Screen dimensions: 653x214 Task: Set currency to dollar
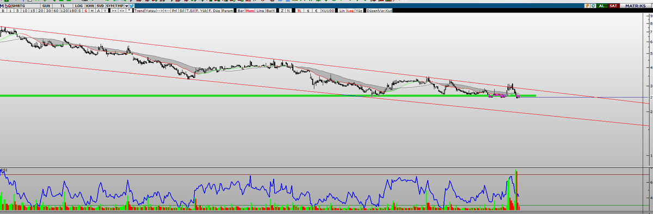[x=308, y=11]
